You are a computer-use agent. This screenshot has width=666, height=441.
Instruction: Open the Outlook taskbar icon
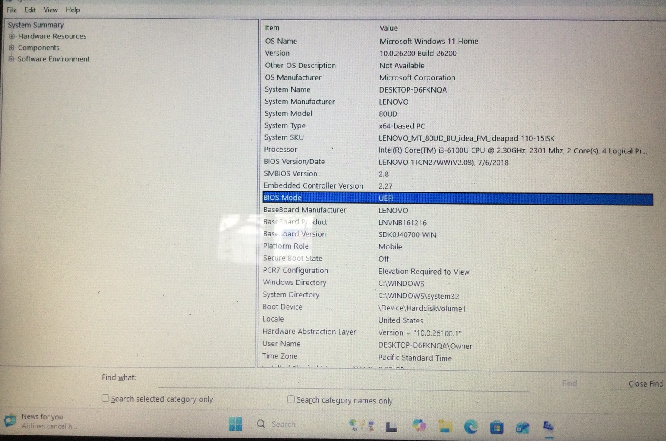click(523, 428)
